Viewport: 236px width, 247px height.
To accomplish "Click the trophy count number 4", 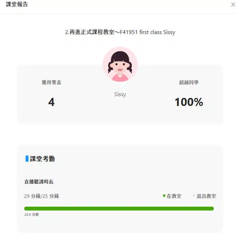I will pyautogui.click(x=51, y=102).
